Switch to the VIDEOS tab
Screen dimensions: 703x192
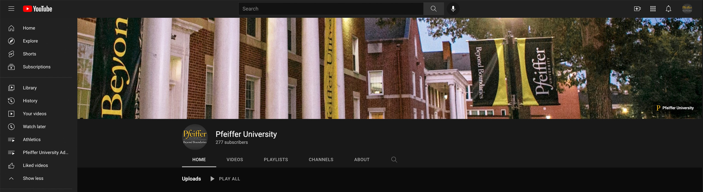[235, 160]
